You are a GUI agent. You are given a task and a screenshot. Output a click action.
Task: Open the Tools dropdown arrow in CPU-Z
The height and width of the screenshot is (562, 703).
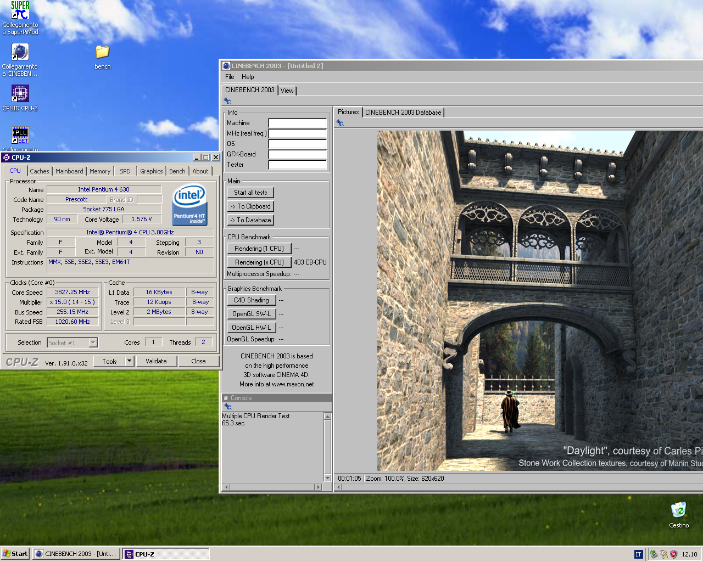(130, 361)
